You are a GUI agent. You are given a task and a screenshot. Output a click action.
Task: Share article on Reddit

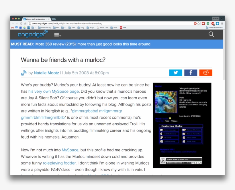tap(205, 73)
